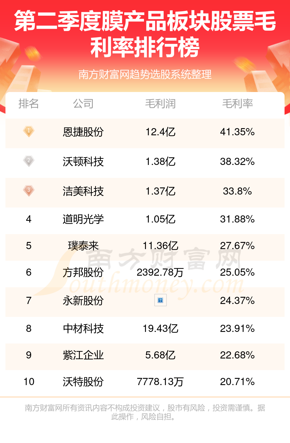Image resolution: width=290 pixels, height=443 pixels.
Task: Click the 南方财富网趋势选股系统整理 subtitle
Action: [x=145, y=74]
